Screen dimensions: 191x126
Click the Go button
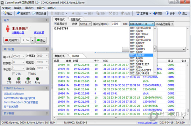[26, 40]
